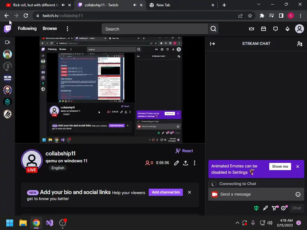Open the WATCH logo channel in sidebar

click(x=7, y=78)
